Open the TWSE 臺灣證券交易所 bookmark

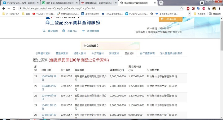(x=112, y=14)
